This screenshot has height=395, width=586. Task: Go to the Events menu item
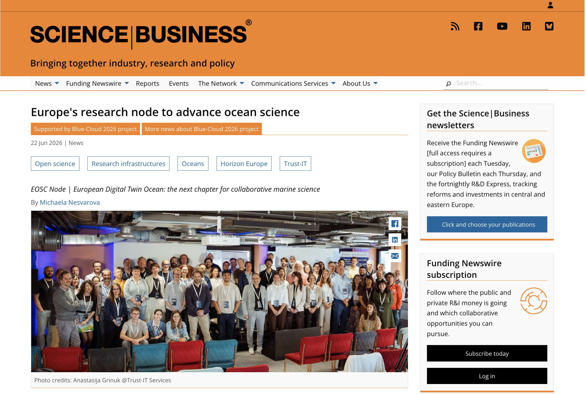pyautogui.click(x=179, y=83)
